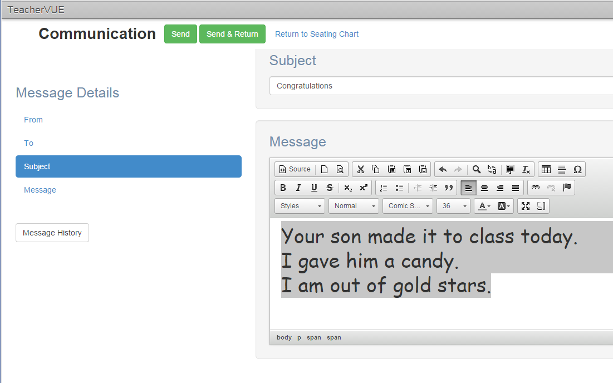This screenshot has height=383, width=613.
Task: Align text left
Action: coord(468,188)
